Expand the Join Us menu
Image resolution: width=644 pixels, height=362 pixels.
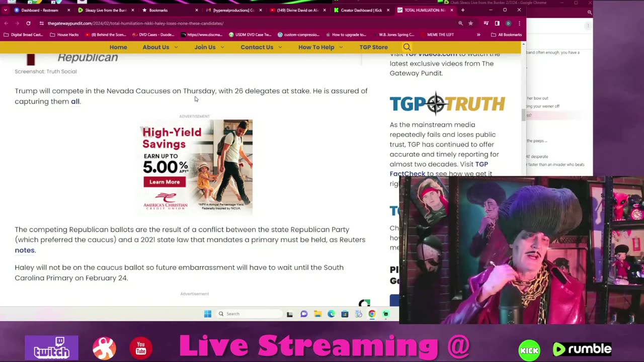[x=209, y=47]
